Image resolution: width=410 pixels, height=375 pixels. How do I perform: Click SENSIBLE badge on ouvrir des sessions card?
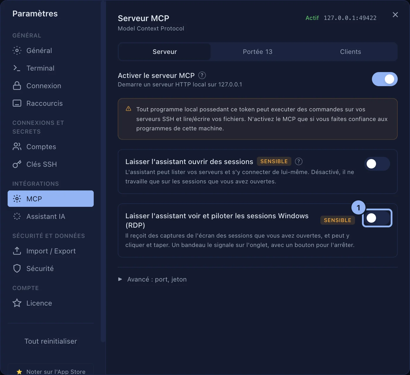[274, 161]
